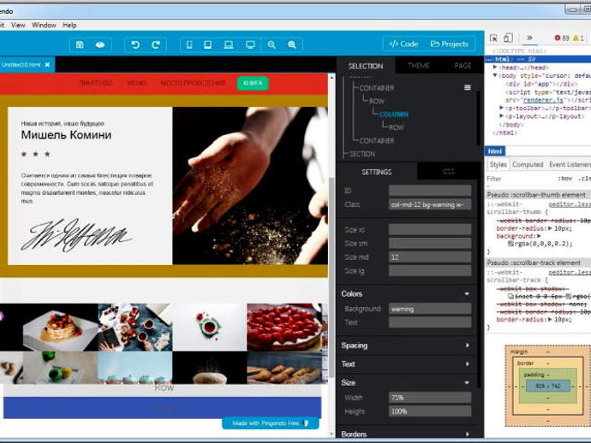Switch canvas to laptop view
Viewport: 591px width, 443px height.
pyautogui.click(x=229, y=44)
